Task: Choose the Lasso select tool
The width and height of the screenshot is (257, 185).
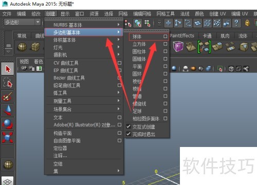Action: pos(8,83)
